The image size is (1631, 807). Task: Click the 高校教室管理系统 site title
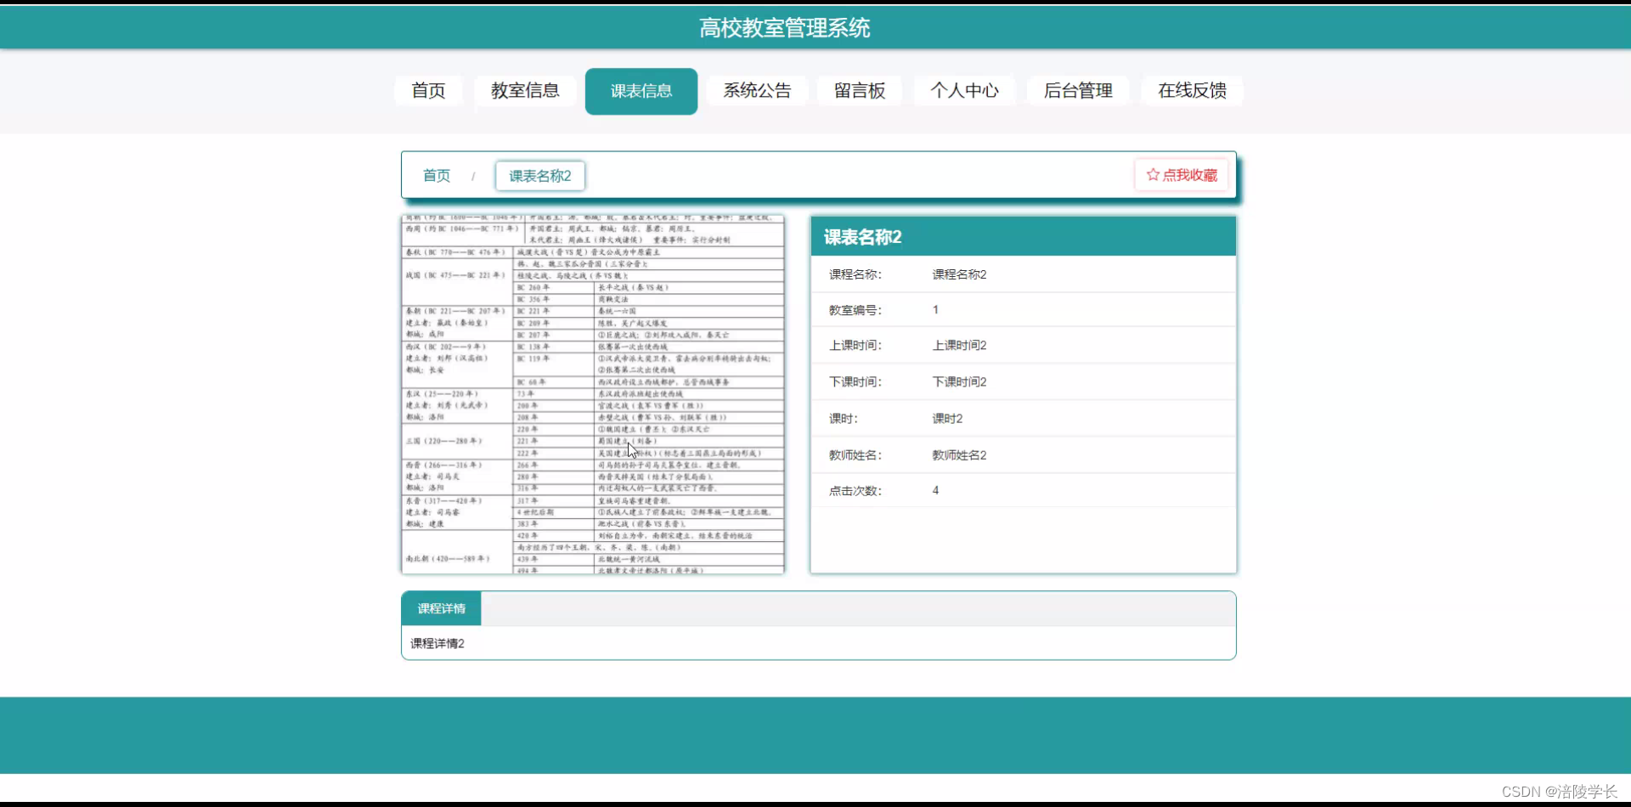pyautogui.click(x=783, y=27)
